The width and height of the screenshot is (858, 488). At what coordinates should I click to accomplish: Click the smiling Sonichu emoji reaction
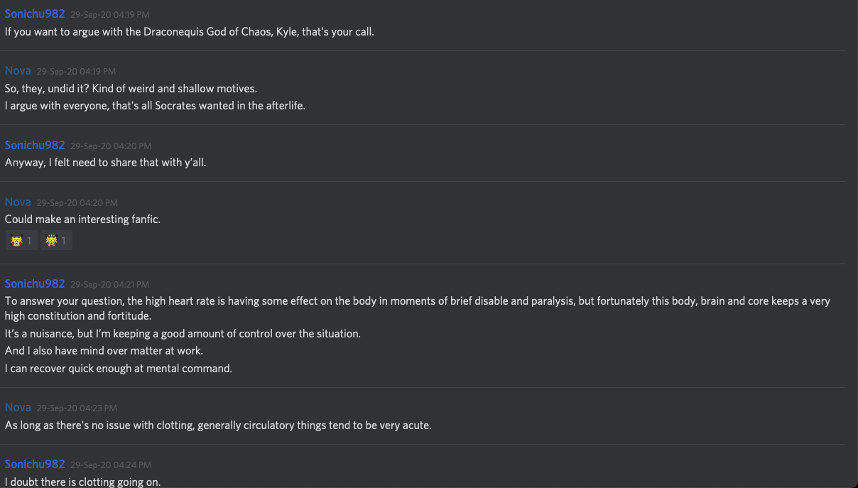point(21,241)
